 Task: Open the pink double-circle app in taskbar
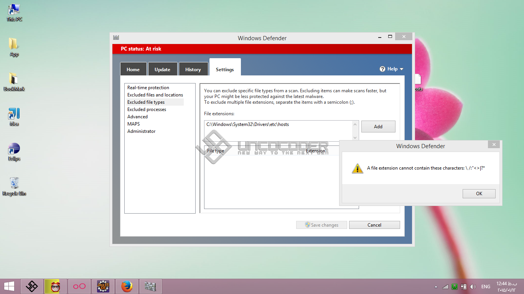tap(79, 286)
